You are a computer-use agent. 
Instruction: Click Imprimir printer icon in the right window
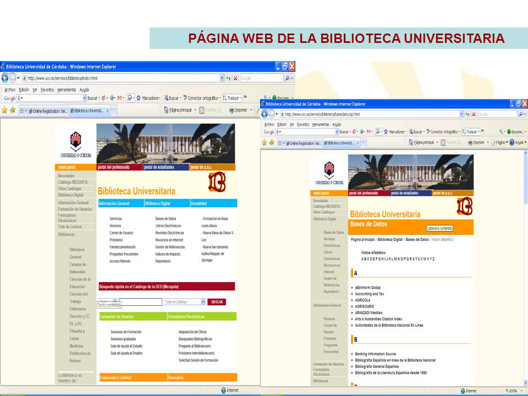pos(470,142)
